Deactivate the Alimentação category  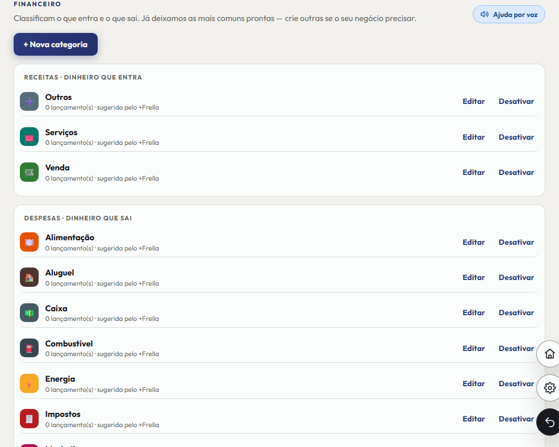point(516,243)
